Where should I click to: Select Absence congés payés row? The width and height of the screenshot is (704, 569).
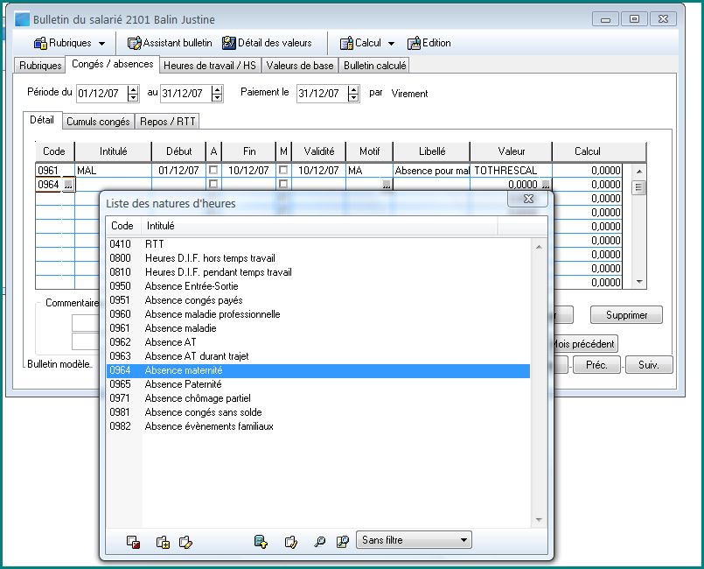point(318,300)
